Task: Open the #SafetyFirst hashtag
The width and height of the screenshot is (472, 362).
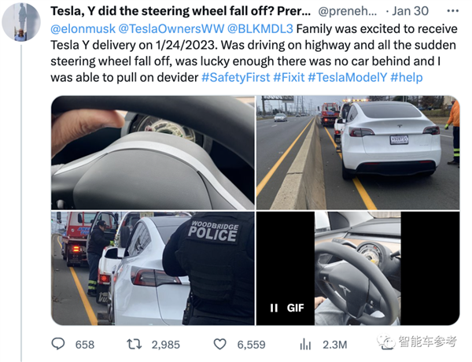Action: (x=236, y=77)
